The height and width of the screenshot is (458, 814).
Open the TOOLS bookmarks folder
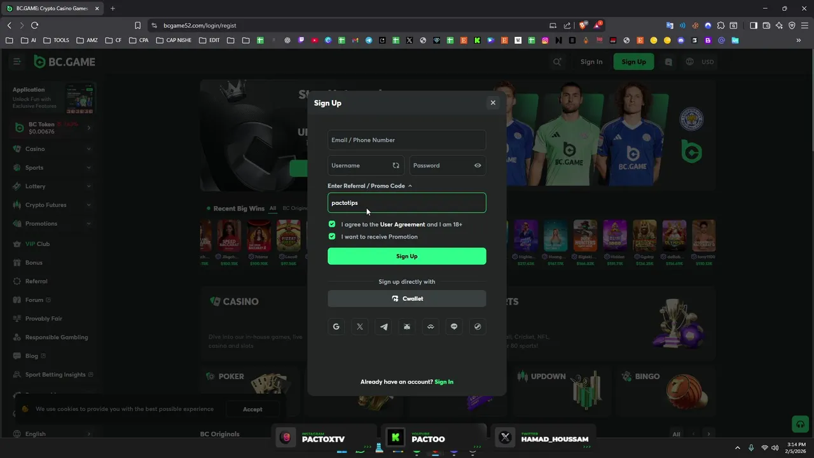[x=57, y=40]
